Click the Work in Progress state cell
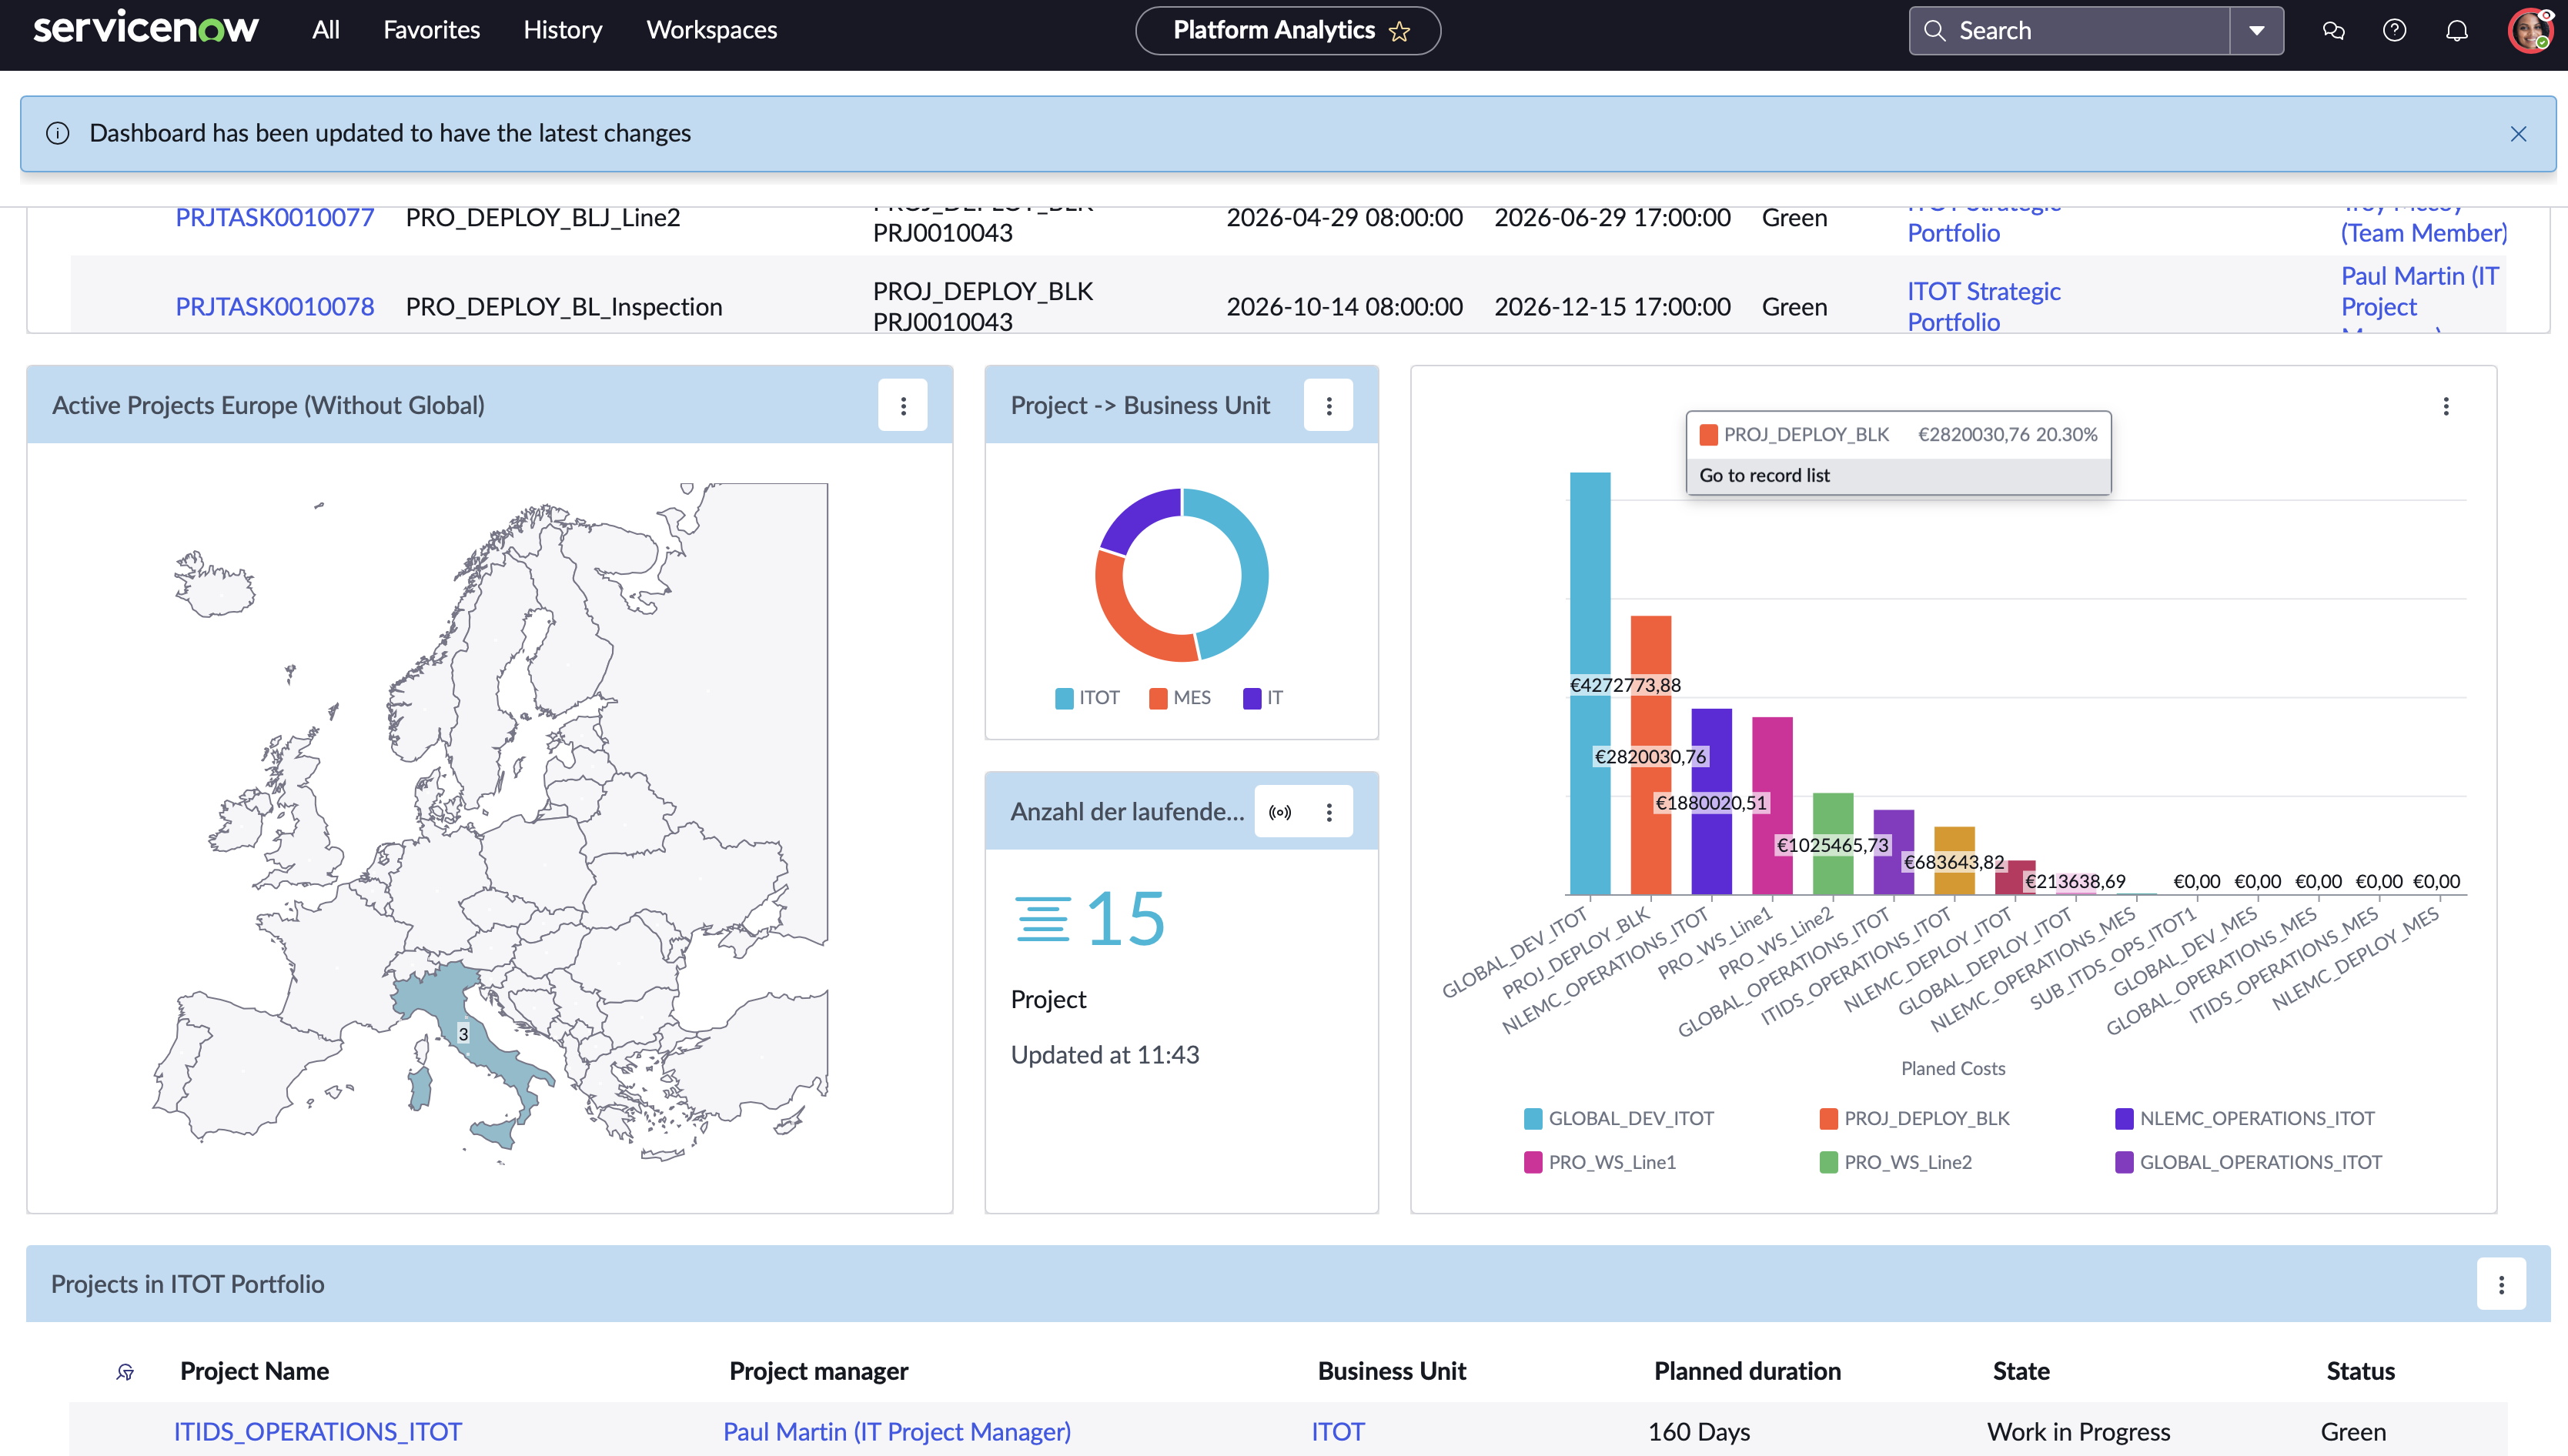The width and height of the screenshot is (2568, 1456). (2078, 1432)
